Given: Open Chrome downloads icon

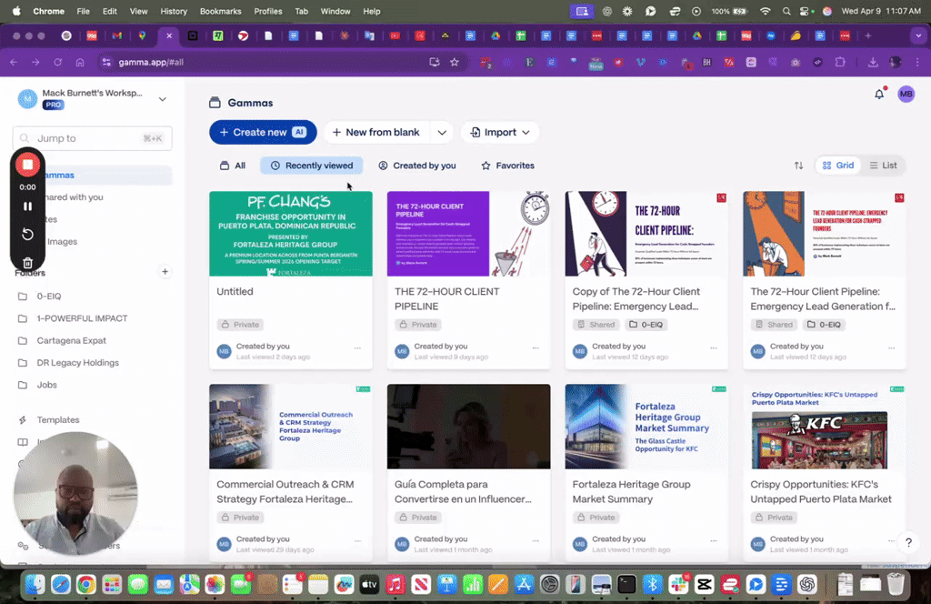Looking at the screenshot, I should [873, 63].
